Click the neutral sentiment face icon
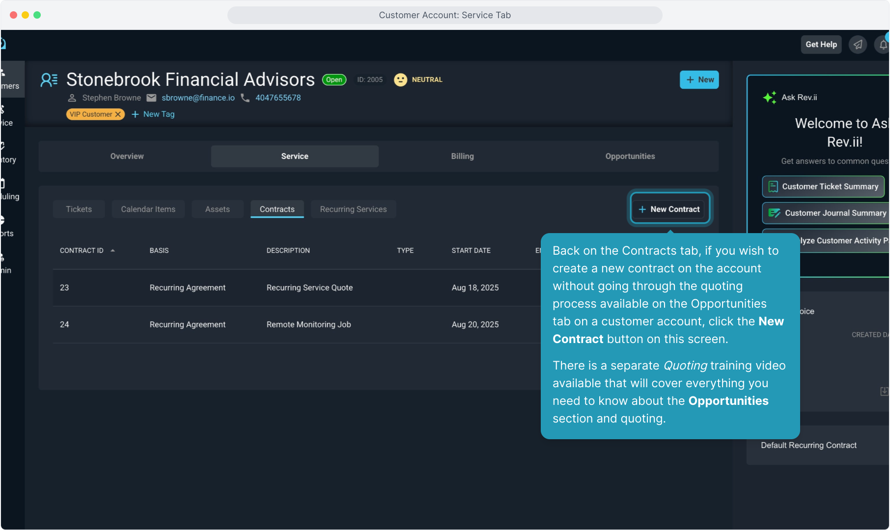 tap(400, 79)
